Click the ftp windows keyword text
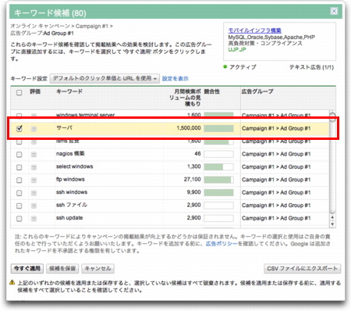This screenshot has height=311, width=351. tap(70, 179)
